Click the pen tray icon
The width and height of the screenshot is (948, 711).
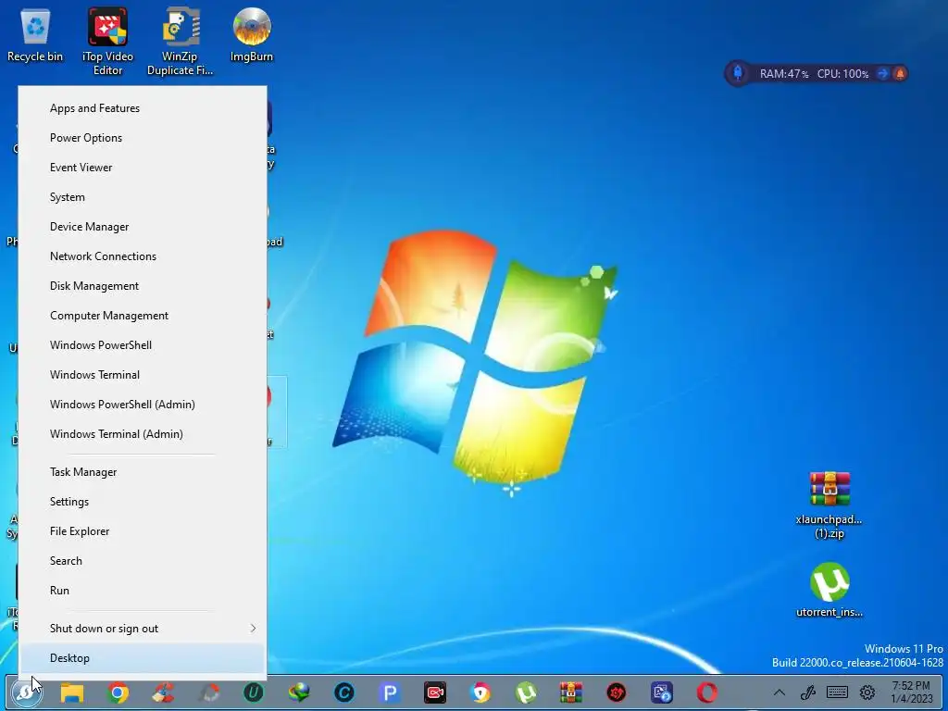[808, 692]
